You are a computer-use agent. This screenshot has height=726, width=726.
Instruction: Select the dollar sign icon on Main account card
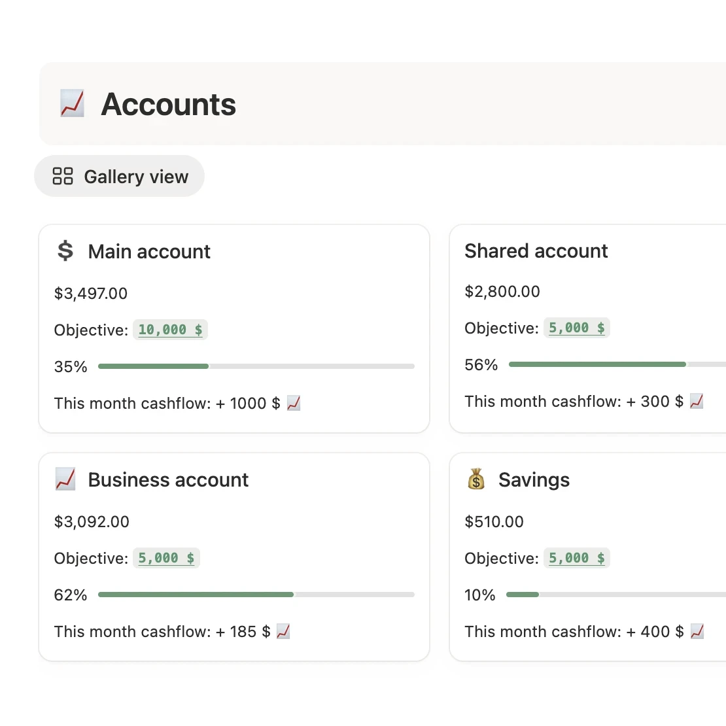click(64, 251)
